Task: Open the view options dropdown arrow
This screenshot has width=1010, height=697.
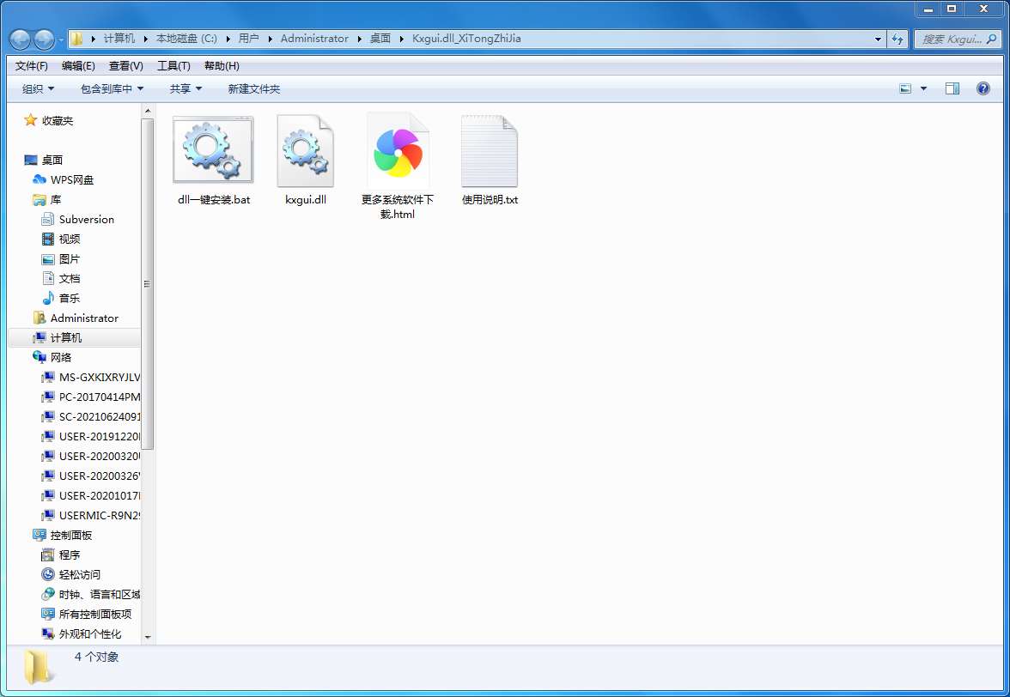Action: tap(923, 88)
